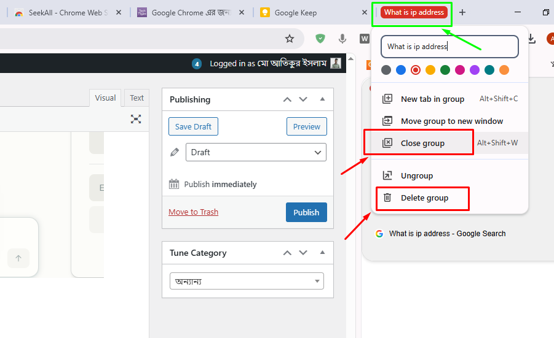Toggle fullscreen distraction-free editor icon

[x=136, y=119]
